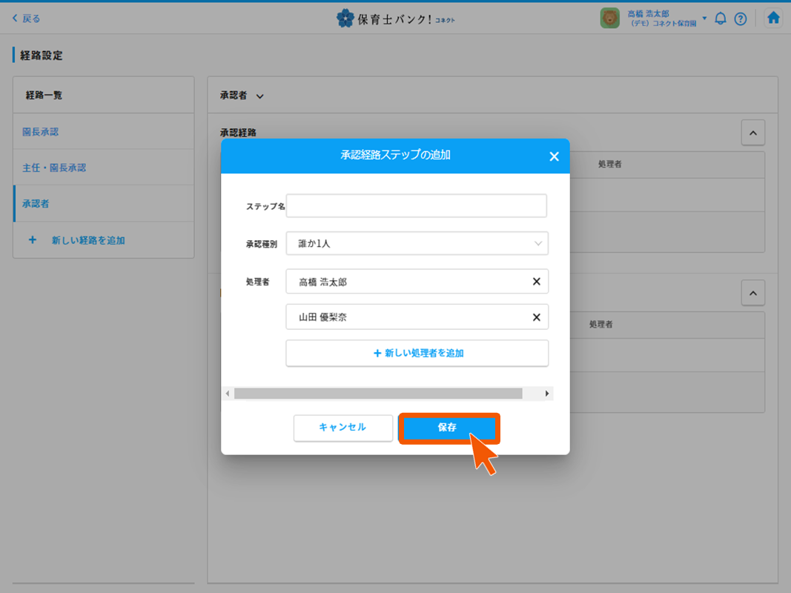Remove 高橋 浩太郎 with the X icon
The height and width of the screenshot is (593, 791).
[536, 282]
